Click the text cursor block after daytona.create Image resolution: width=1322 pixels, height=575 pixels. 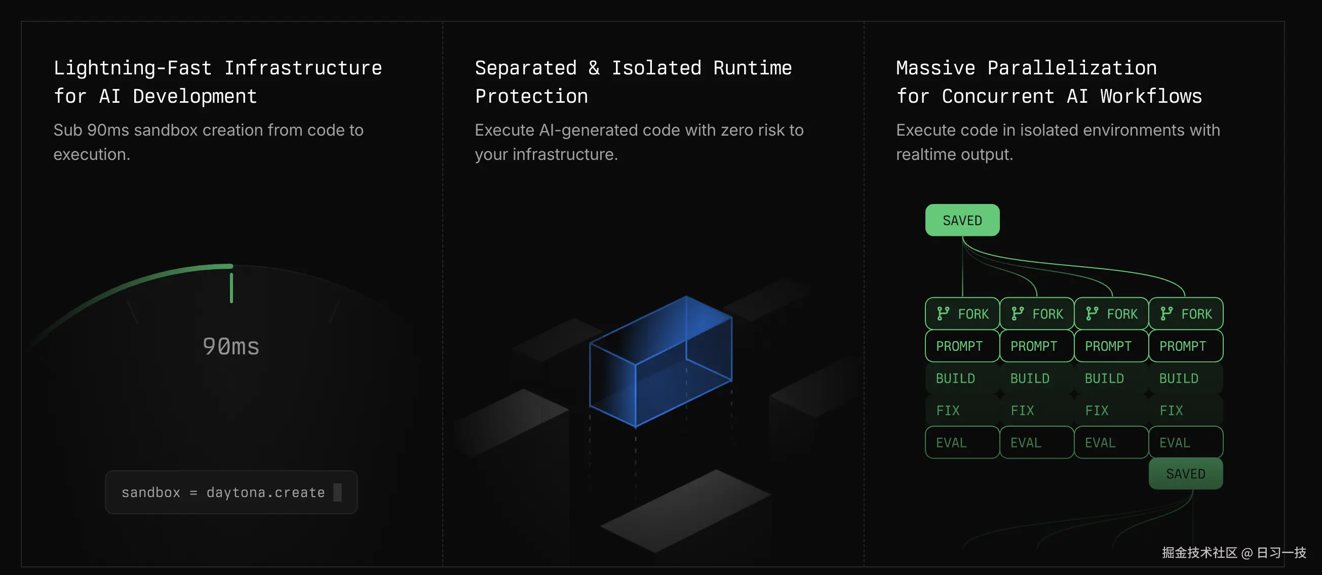click(x=337, y=492)
